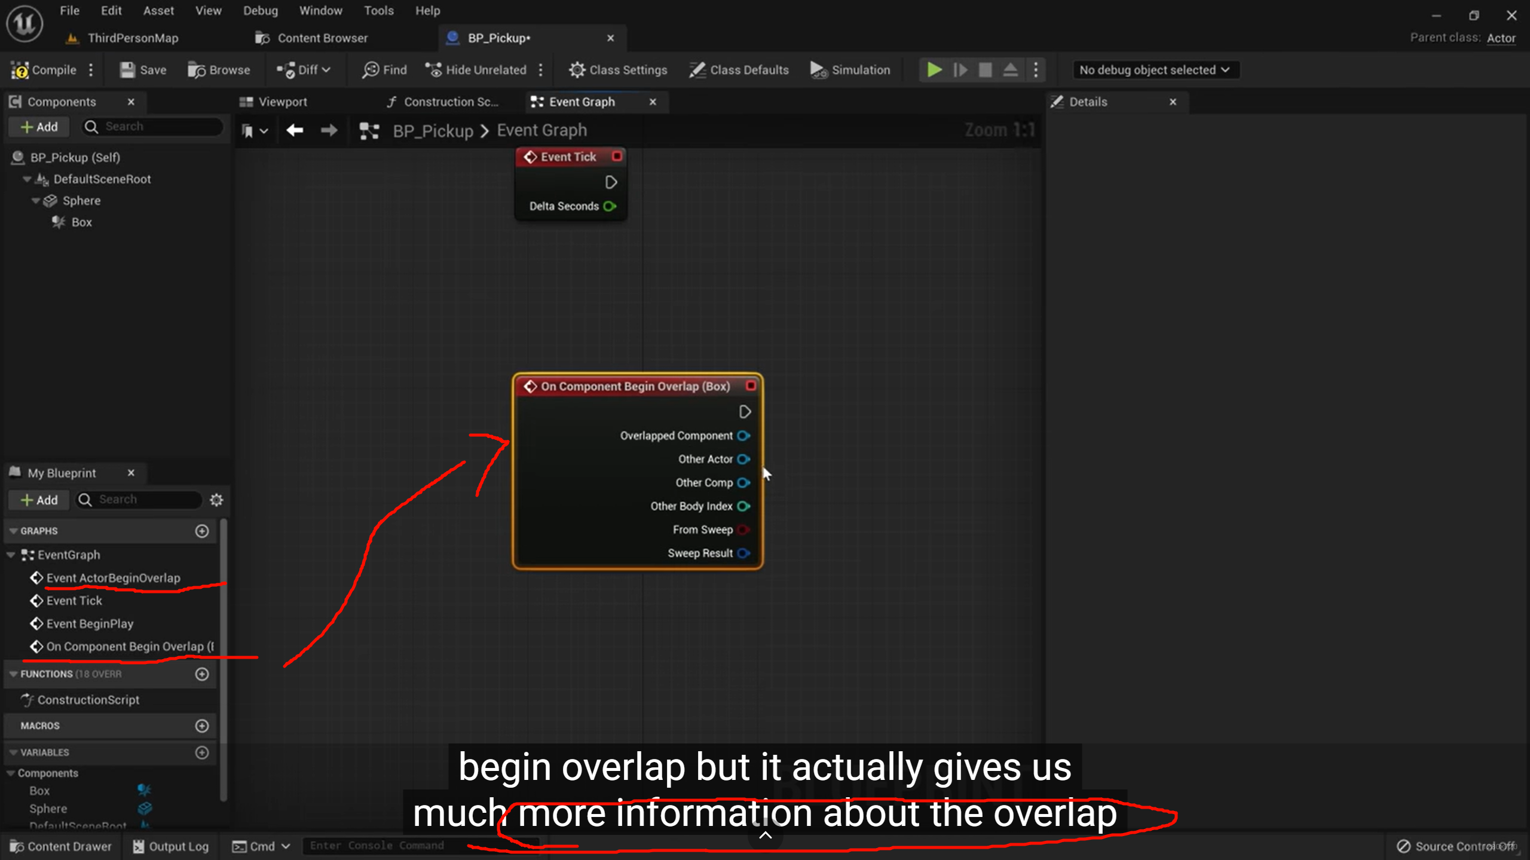The height and width of the screenshot is (860, 1530).
Task: Add new graph plus icon
Action: point(202,531)
